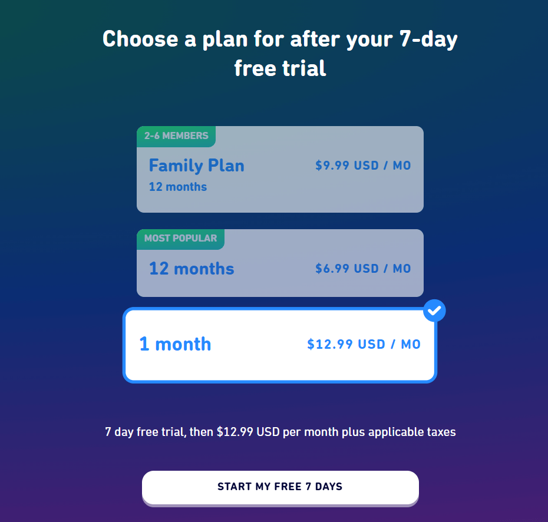The height and width of the screenshot is (522, 548).
Task: Click the Family Plan title text
Action: point(196,166)
